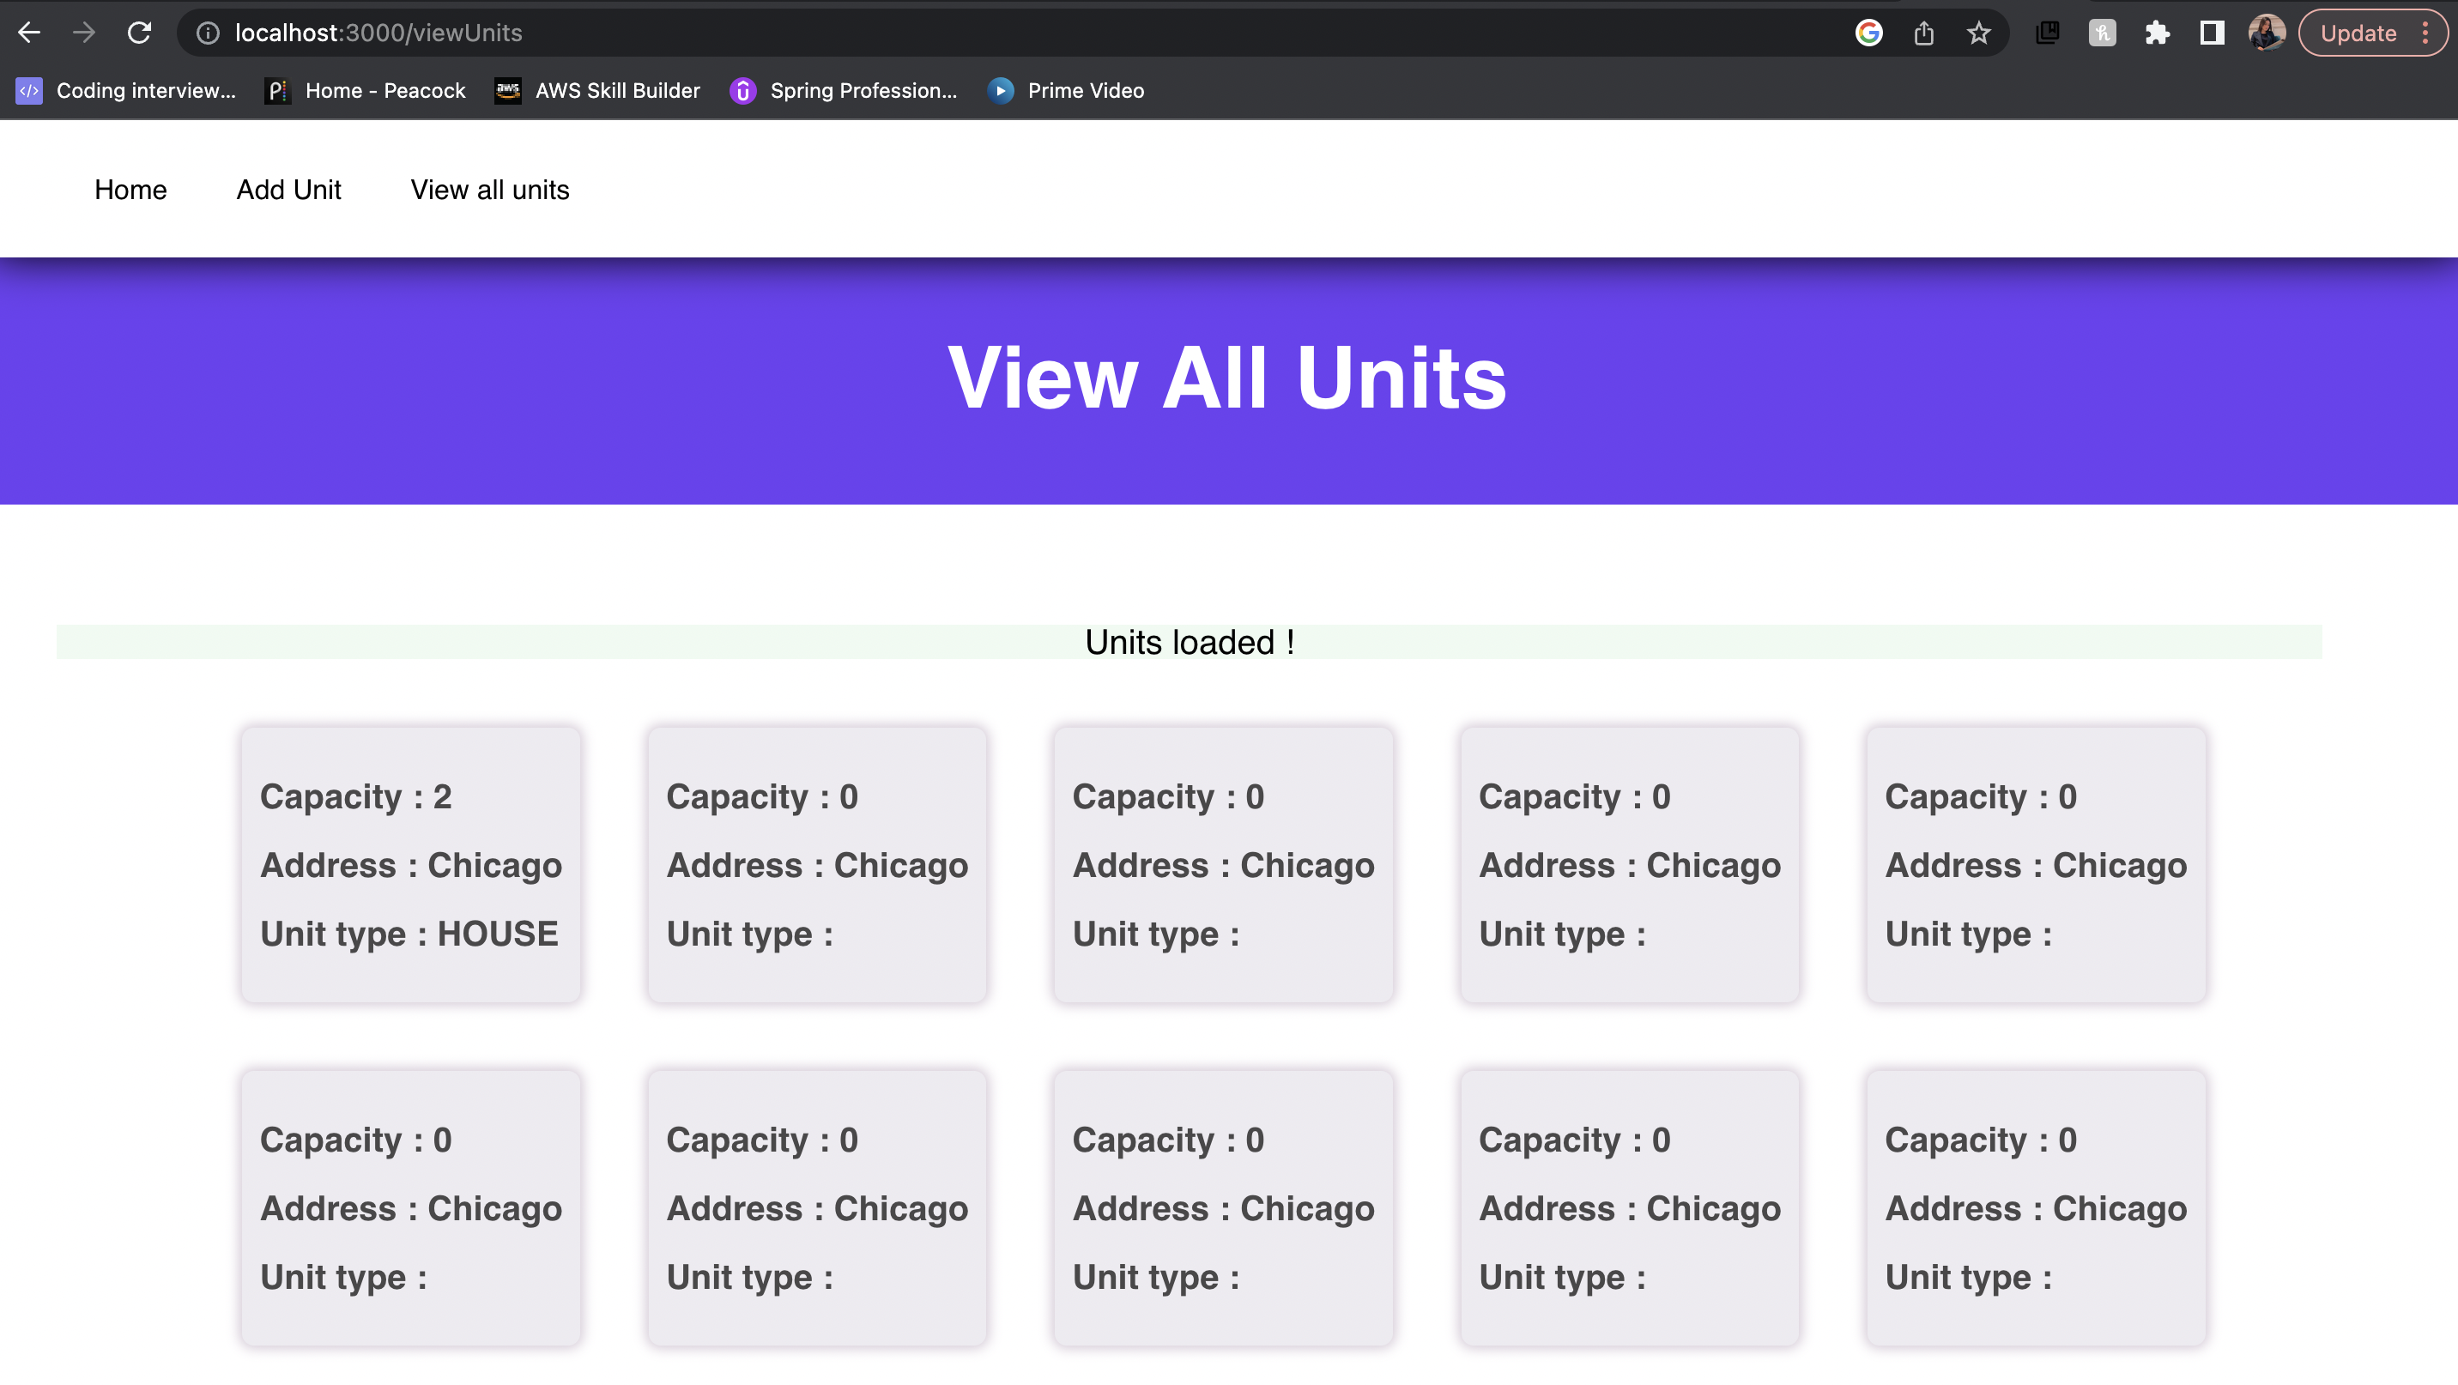Click the View All Units heading
2458x1385 pixels.
tap(1227, 378)
